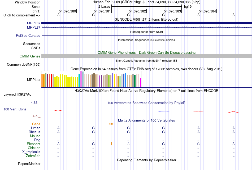
Task: Click Repeating Elements by RepeatMasker title
Action: tap(147, 160)
